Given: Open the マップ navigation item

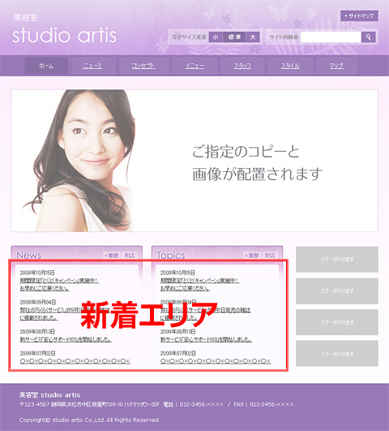Looking at the screenshot, I should [x=336, y=66].
